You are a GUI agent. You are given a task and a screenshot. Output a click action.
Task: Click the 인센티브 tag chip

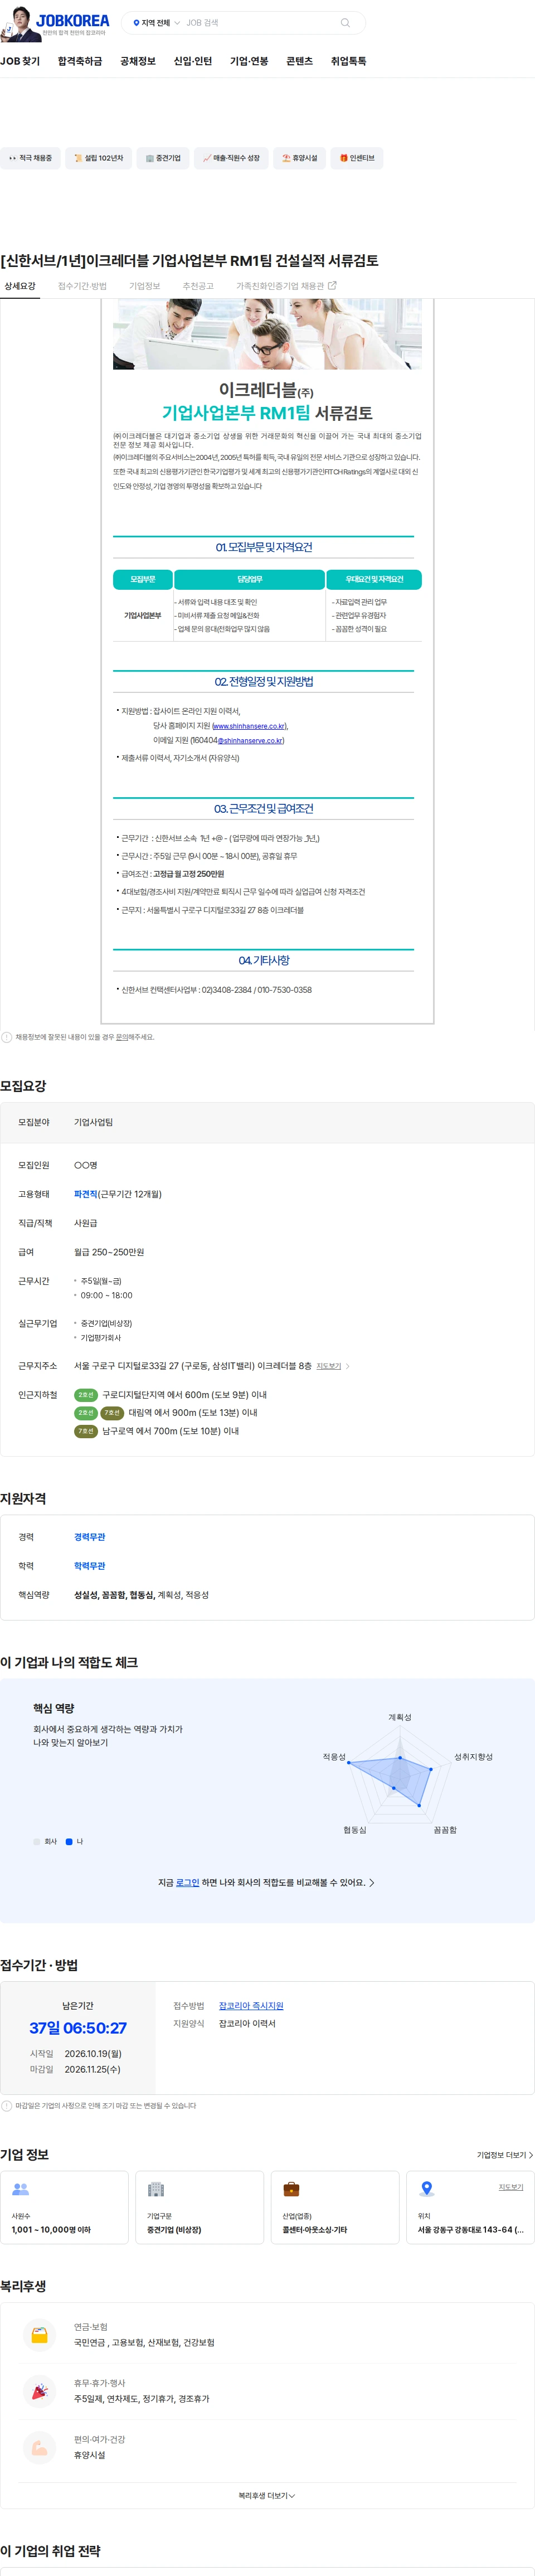coord(357,158)
